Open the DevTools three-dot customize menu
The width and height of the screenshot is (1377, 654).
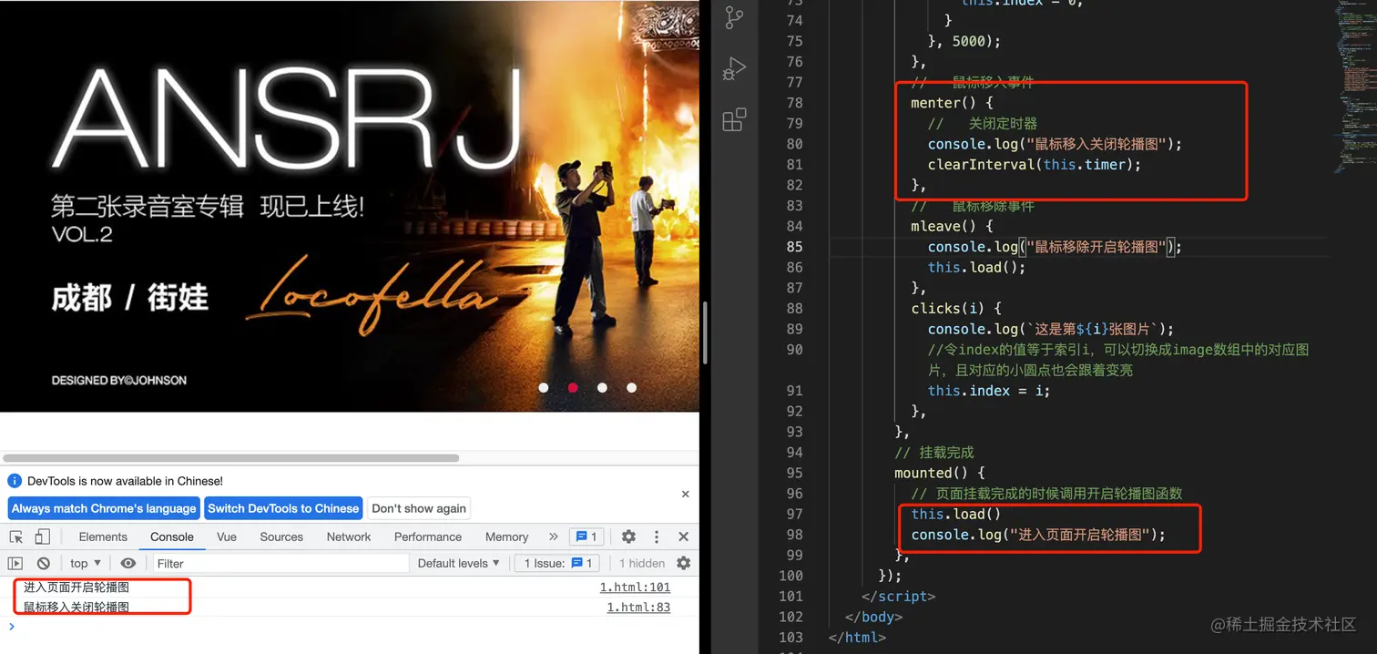pos(656,536)
